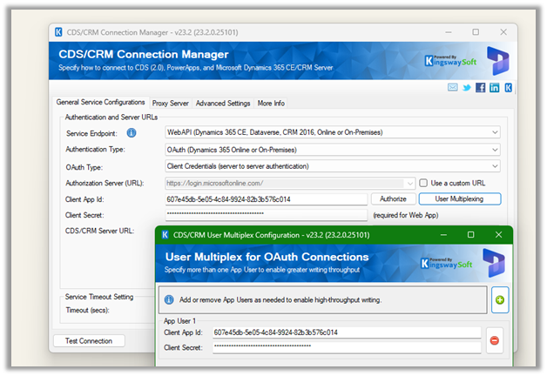Click the App User 1 Client Secret field
This screenshot has height=376, width=547.
346,347
